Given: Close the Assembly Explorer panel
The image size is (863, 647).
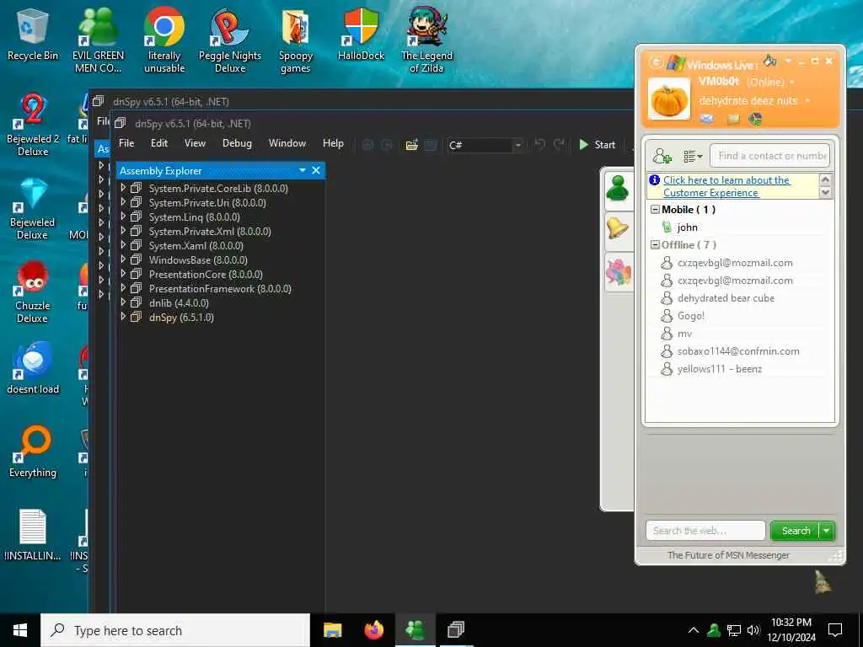Looking at the screenshot, I should [316, 170].
